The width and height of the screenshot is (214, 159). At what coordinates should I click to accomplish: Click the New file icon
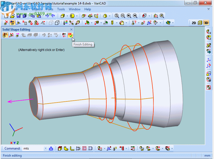(6, 16)
